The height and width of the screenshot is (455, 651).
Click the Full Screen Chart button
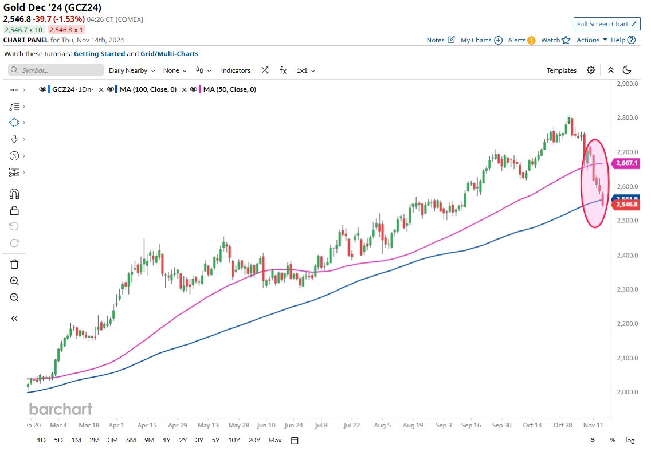(606, 23)
